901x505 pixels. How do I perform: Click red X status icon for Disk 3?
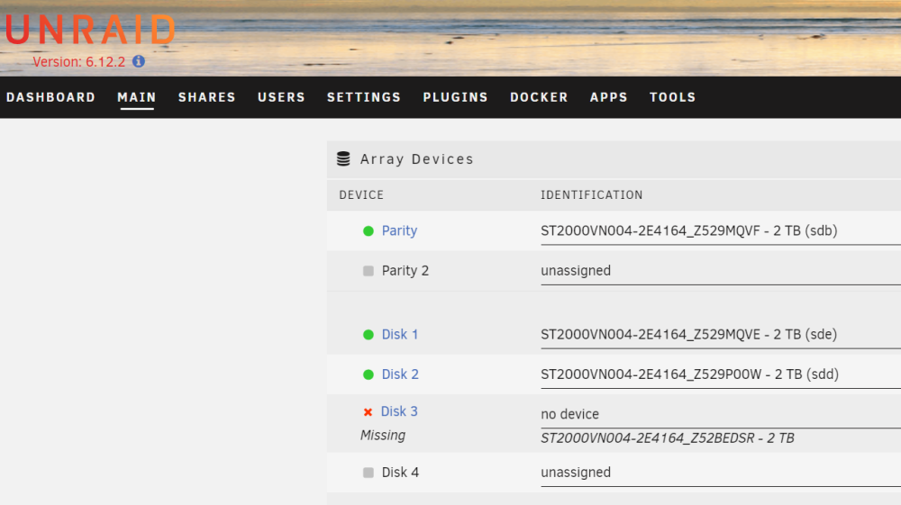coord(368,412)
